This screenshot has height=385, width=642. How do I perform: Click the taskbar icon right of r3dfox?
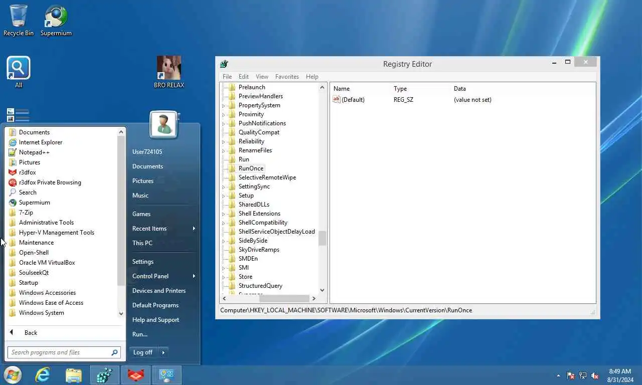click(167, 374)
